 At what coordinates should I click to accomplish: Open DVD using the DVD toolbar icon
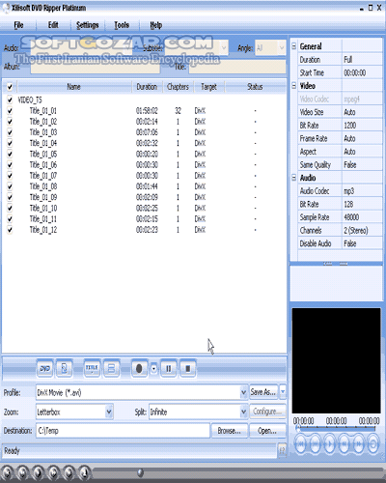44,368
